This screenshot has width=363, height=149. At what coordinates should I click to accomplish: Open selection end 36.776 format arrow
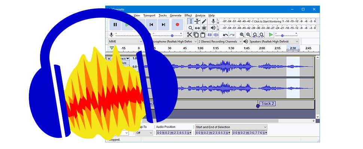(266, 133)
